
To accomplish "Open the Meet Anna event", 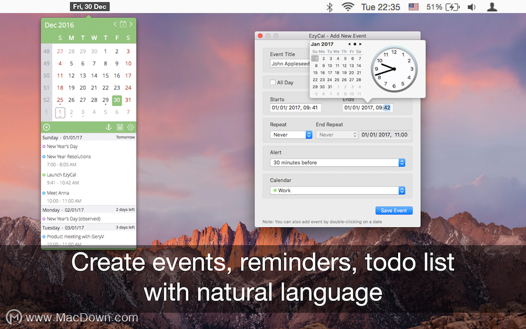I will (x=58, y=193).
